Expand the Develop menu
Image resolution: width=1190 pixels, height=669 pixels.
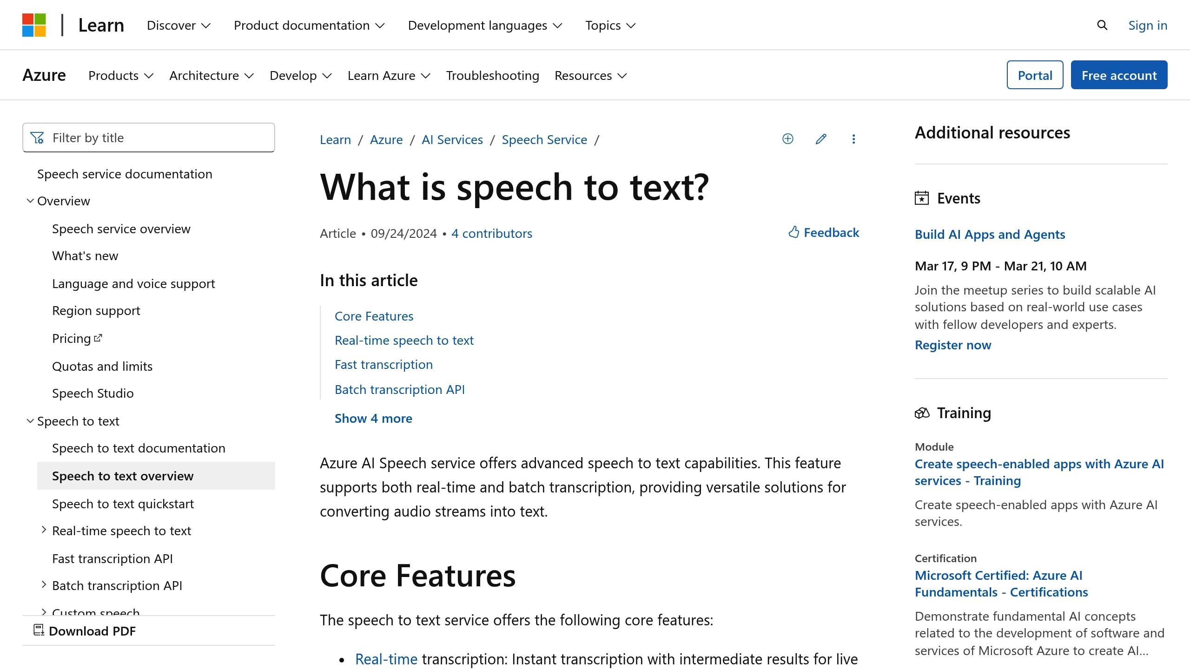pos(301,75)
